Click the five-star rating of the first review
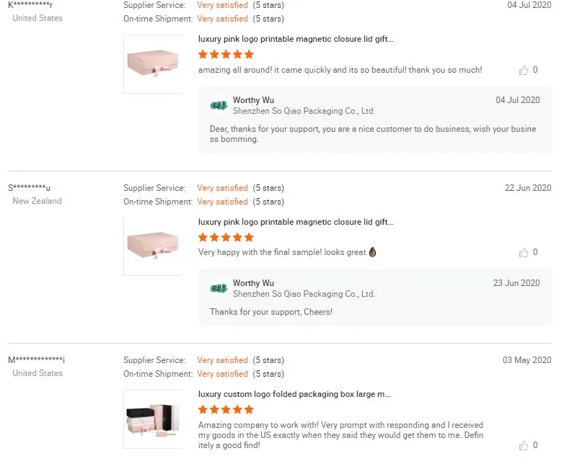Image resolution: width=585 pixels, height=474 pixels. [226, 55]
